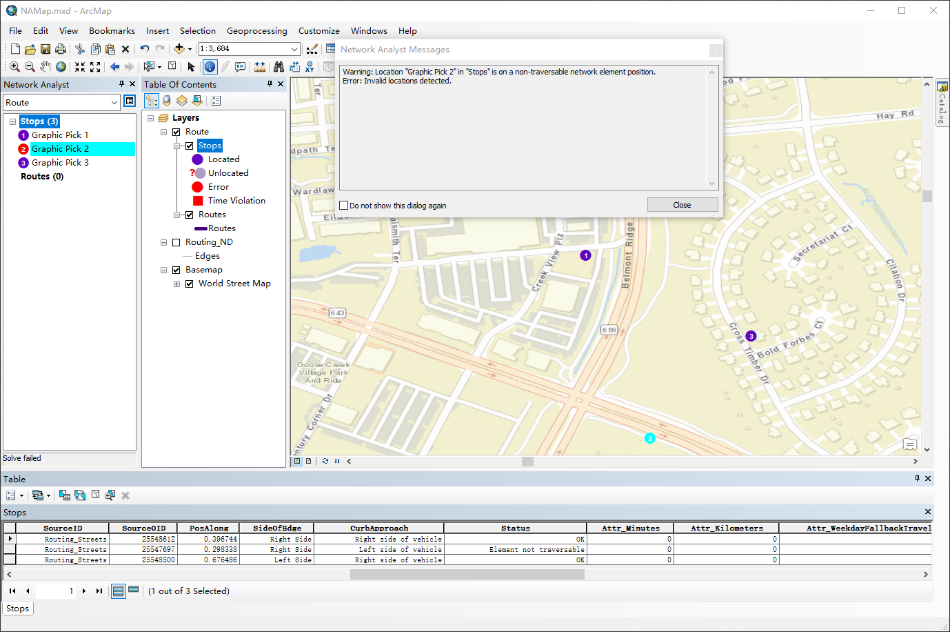This screenshot has width=950, height=632.
Task: Refresh the map view
Action: (325, 461)
